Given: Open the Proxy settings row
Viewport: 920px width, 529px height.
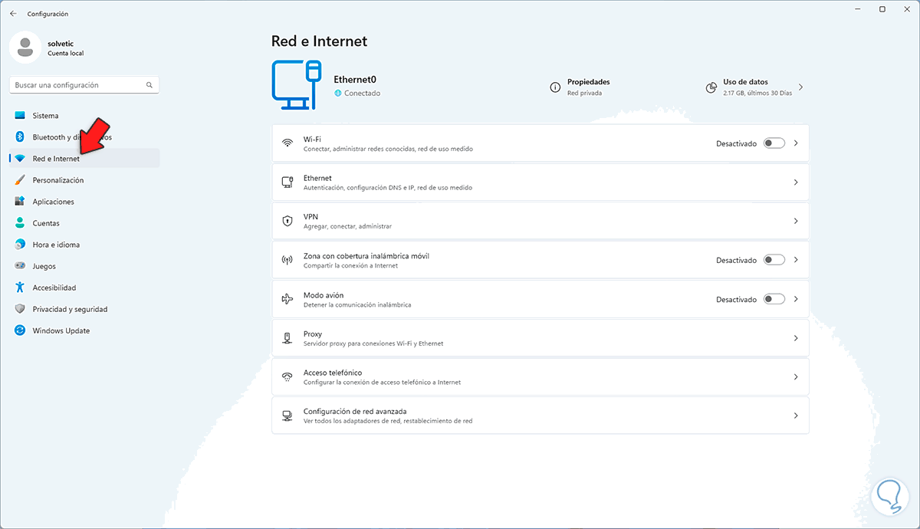Looking at the screenshot, I should click(540, 338).
